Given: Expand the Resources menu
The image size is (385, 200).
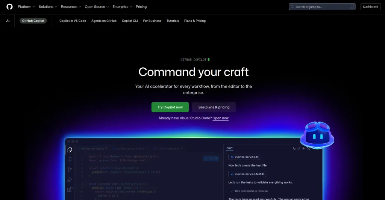Looking at the screenshot, I should tap(71, 7).
